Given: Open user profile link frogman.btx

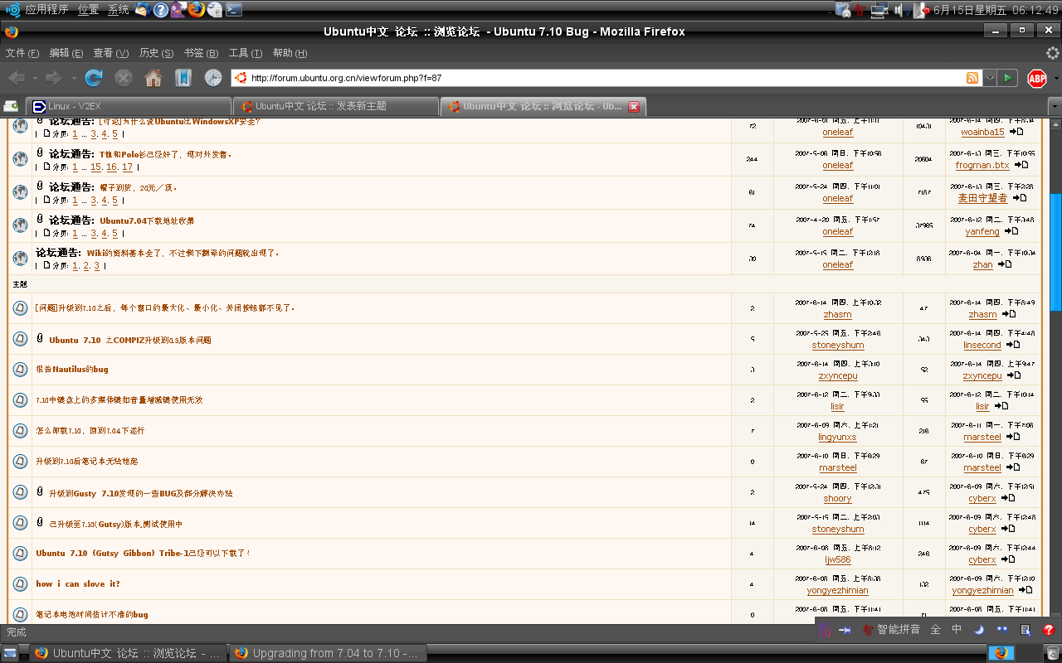Looking at the screenshot, I should click(x=982, y=165).
